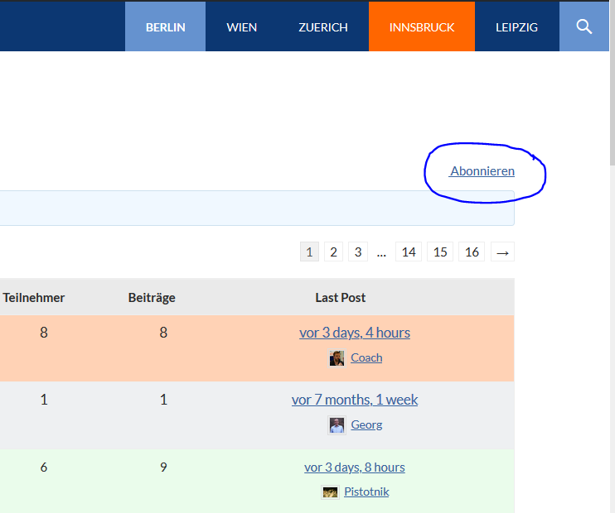Click Beiträge count 9 in Pistotnik row
Screen dimensions: 615x513
click(x=163, y=467)
